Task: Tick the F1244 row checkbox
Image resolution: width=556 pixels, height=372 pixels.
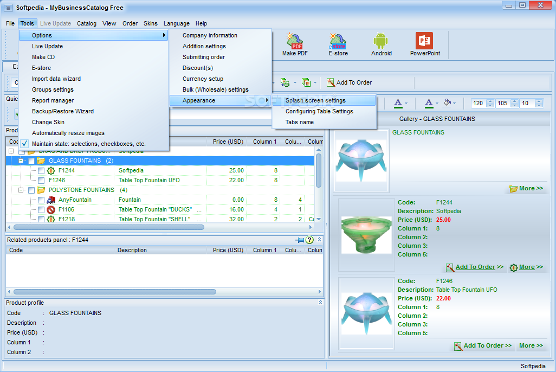Action: tap(41, 171)
